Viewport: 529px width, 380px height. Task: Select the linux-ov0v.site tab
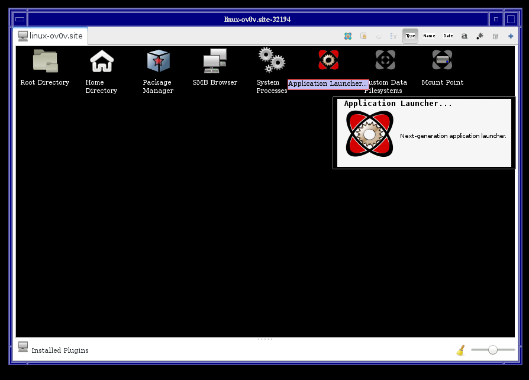(51, 36)
